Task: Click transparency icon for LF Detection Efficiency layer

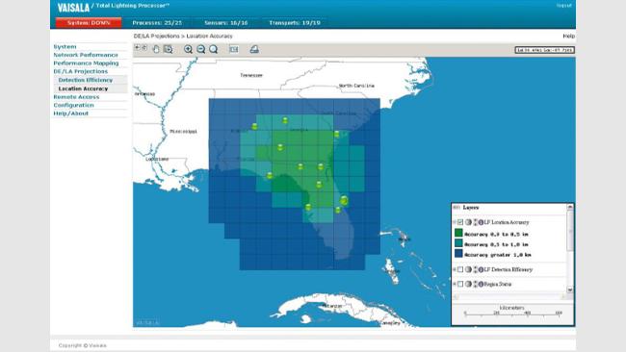Action: pyautogui.click(x=468, y=269)
